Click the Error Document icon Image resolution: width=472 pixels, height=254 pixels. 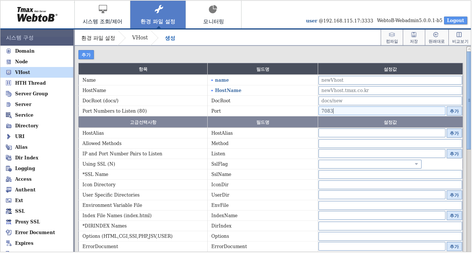[8, 233]
